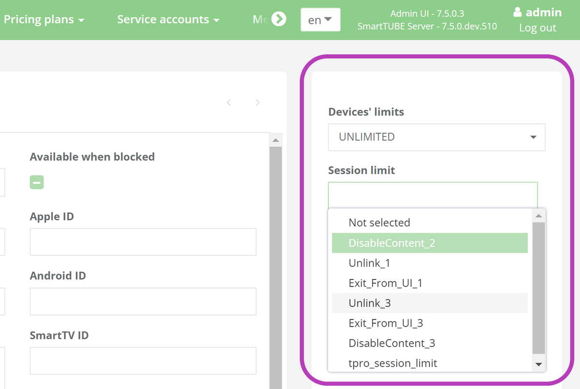Click the Admin UI - 7.5.0.3 version text
This screenshot has height=389, width=580.
pyautogui.click(x=427, y=14)
